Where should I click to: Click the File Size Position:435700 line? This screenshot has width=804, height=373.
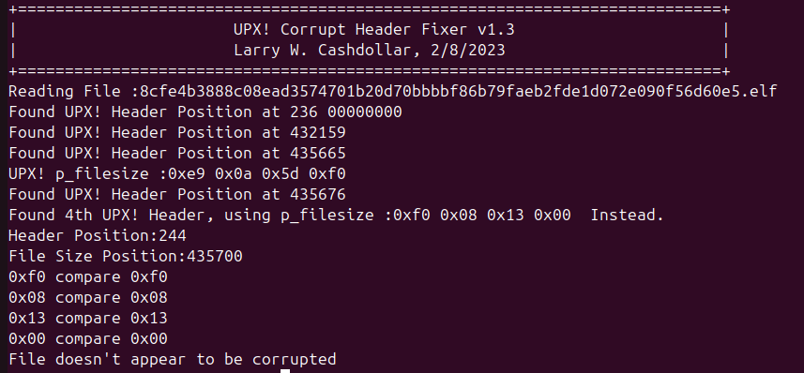click(x=126, y=256)
